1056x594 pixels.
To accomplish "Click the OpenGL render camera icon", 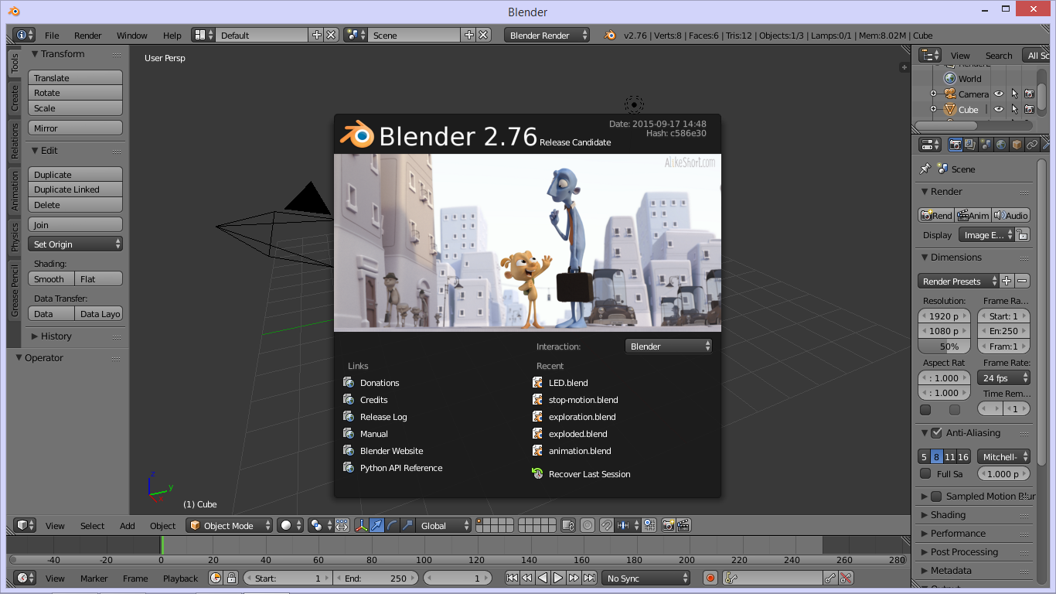I will click(x=668, y=525).
